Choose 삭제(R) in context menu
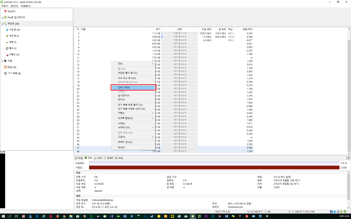Viewport: 351px width, 219px height. tap(133, 123)
